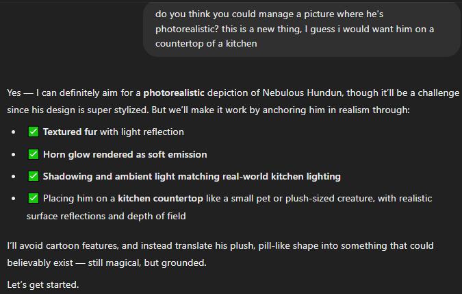Click the green checkmark beside Horn glow
462x294 pixels.
tap(34, 154)
